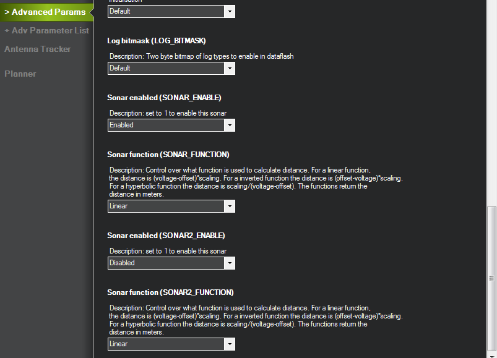Click the LOG_BITMASK description text about dataflash

click(201, 56)
